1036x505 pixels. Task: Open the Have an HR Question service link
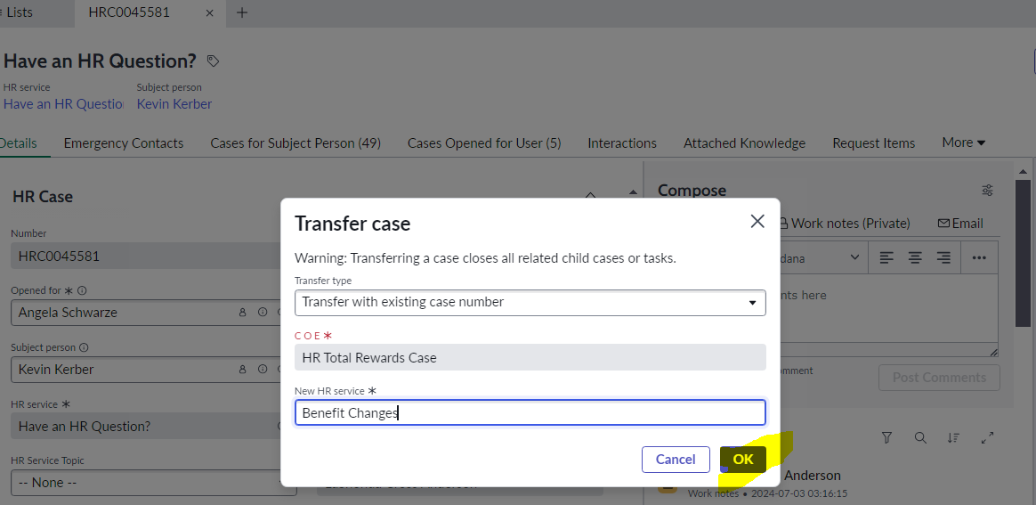63,104
